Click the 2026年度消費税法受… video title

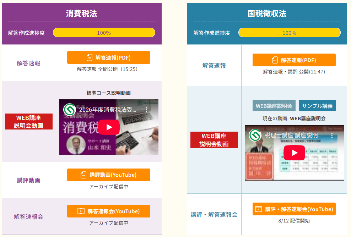(107, 110)
